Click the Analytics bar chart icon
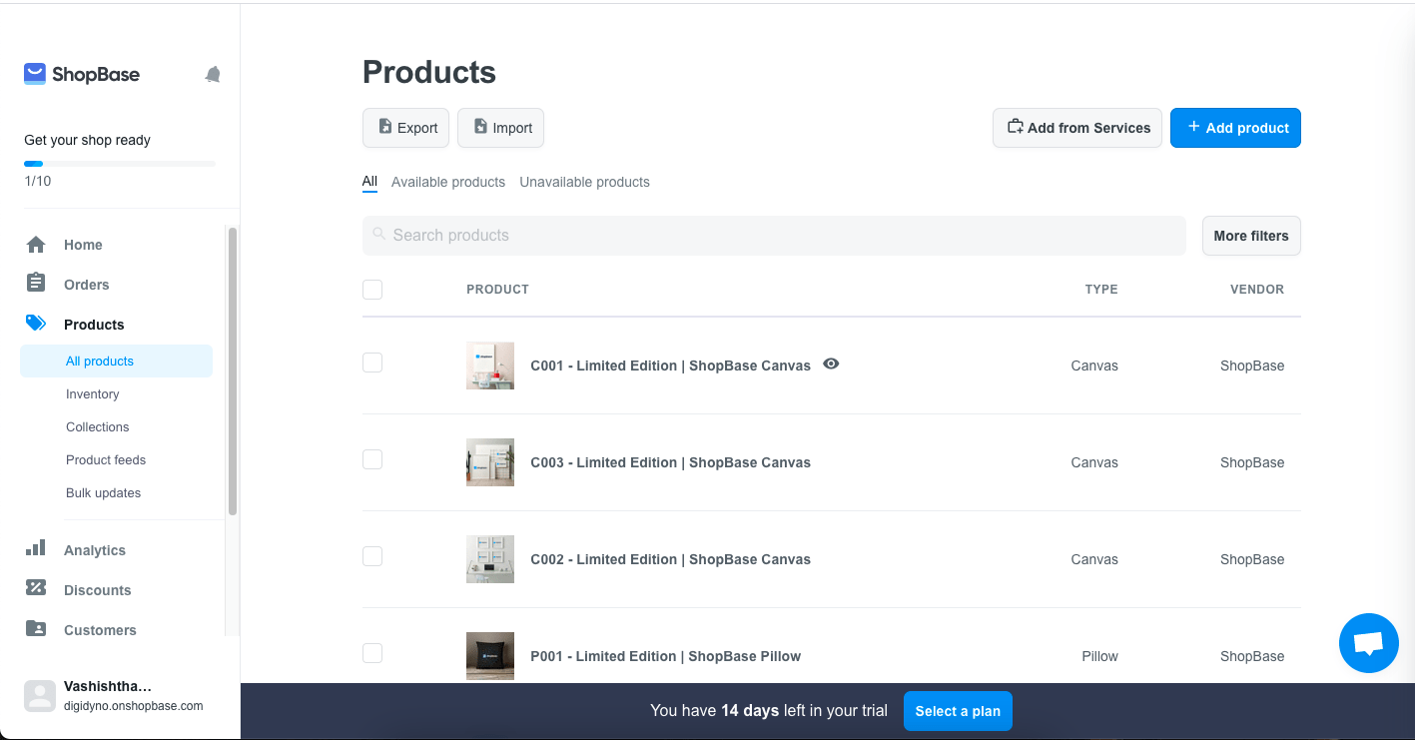Image resolution: width=1415 pixels, height=740 pixels. click(36, 548)
